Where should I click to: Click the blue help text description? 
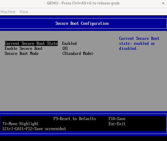[139, 43]
